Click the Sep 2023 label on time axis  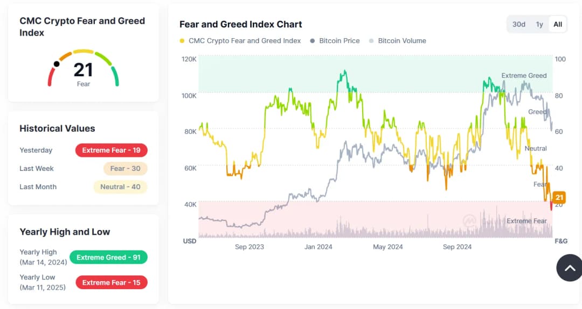click(250, 247)
